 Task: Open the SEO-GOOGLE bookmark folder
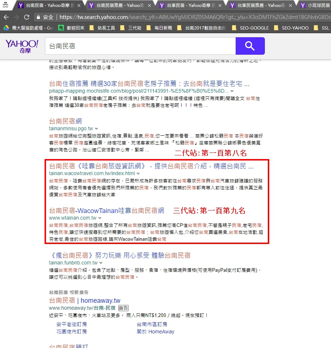coord(250,28)
